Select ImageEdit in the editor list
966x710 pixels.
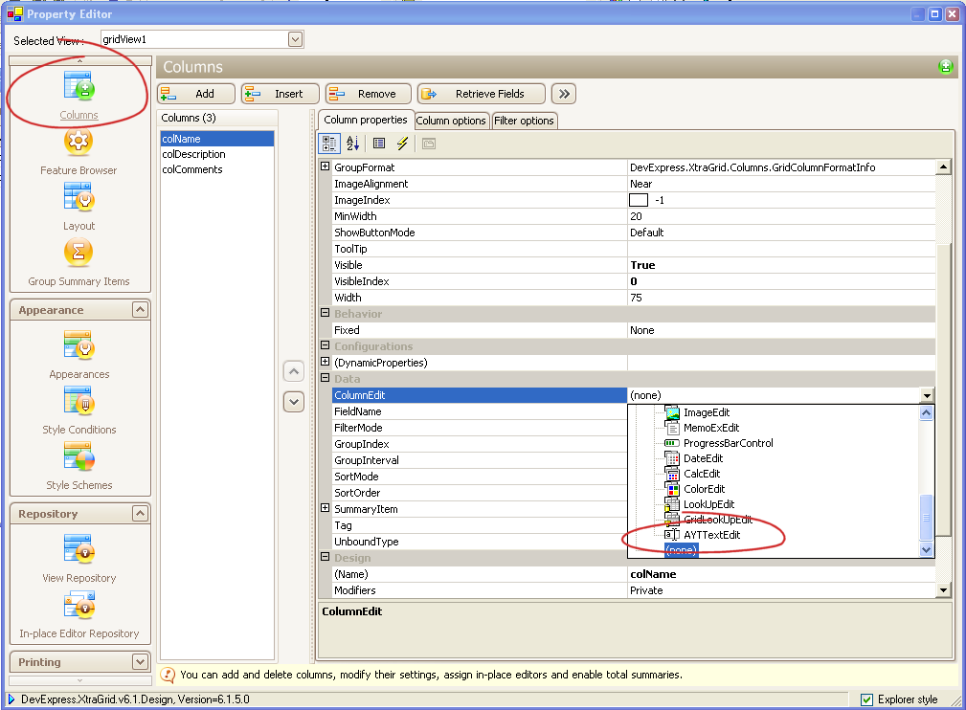coord(706,412)
